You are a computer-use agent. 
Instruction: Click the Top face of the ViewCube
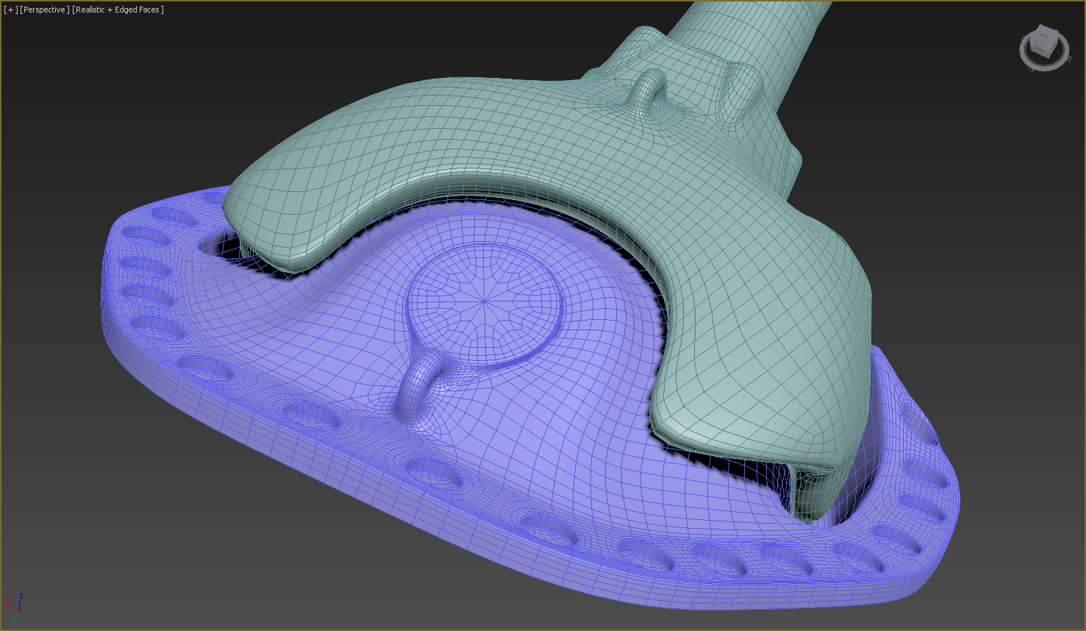pos(1044,35)
